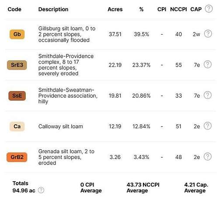Select the 43.73 NCCPI Average total

143,188
